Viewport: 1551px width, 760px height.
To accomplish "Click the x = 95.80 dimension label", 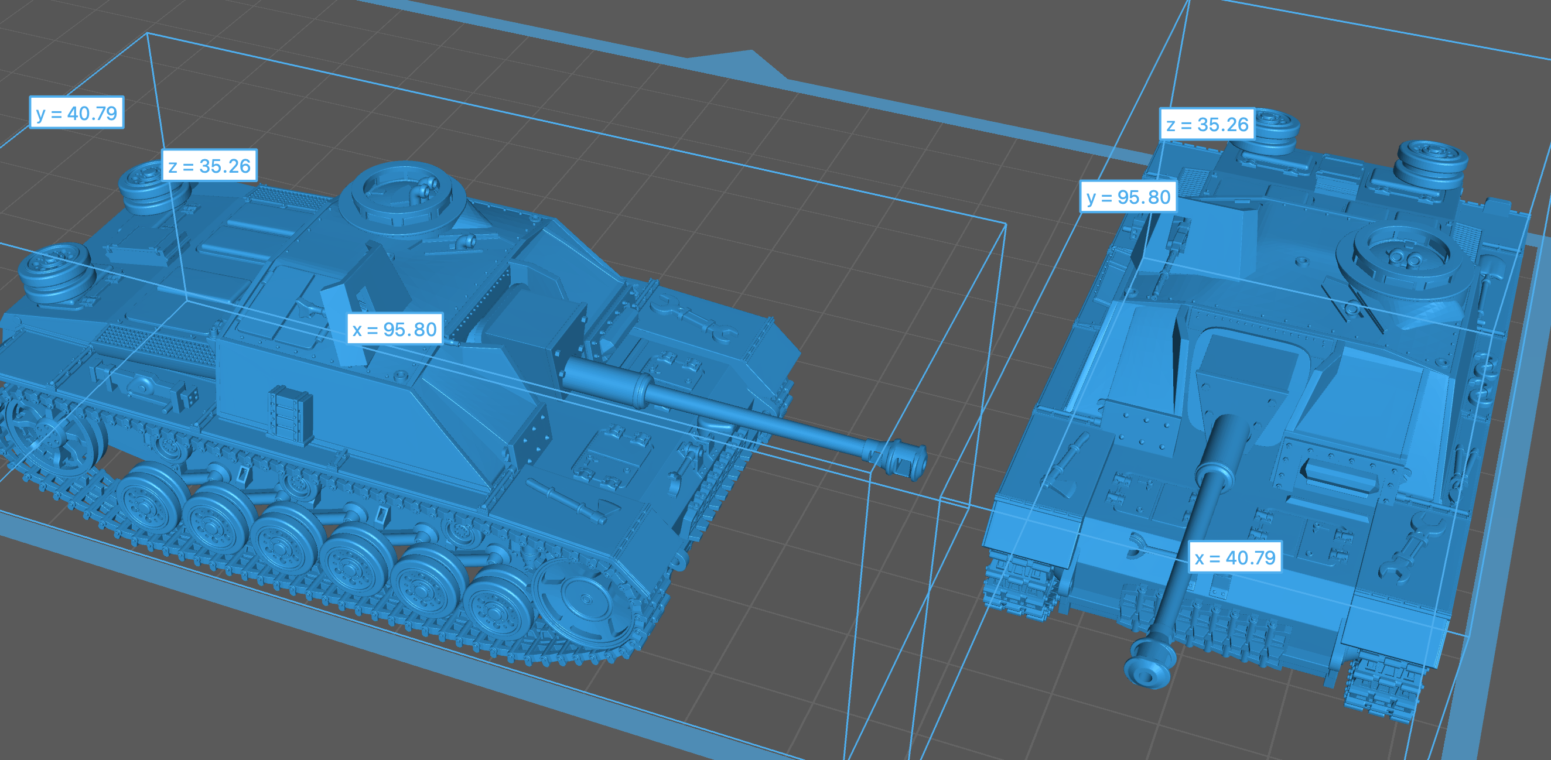I will click(x=394, y=329).
